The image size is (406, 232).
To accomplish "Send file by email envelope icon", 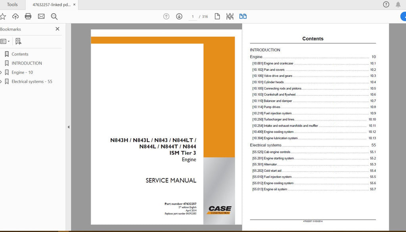I will (41, 17).
